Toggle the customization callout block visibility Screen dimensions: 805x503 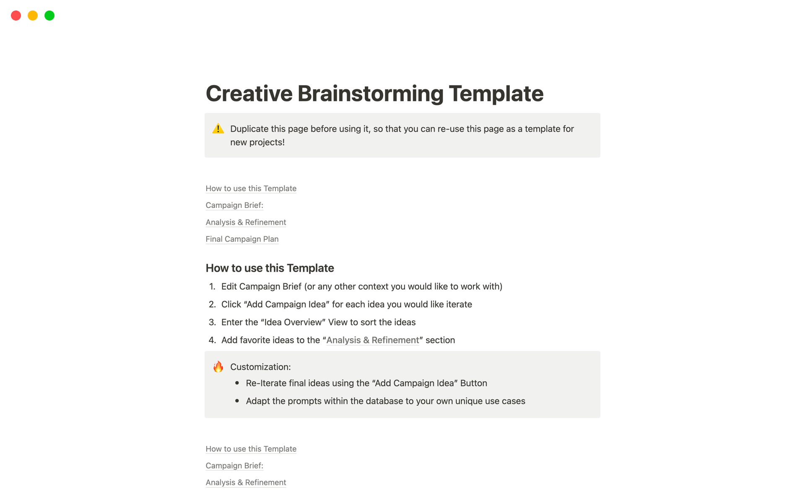click(219, 366)
